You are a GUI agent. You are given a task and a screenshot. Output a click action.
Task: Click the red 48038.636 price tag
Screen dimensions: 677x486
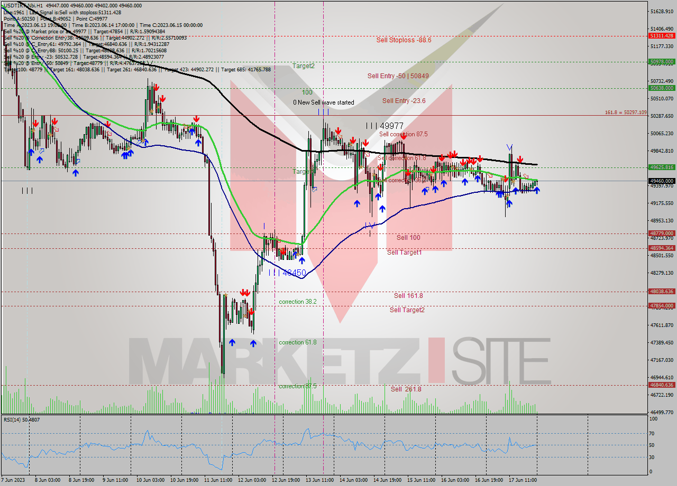661,291
